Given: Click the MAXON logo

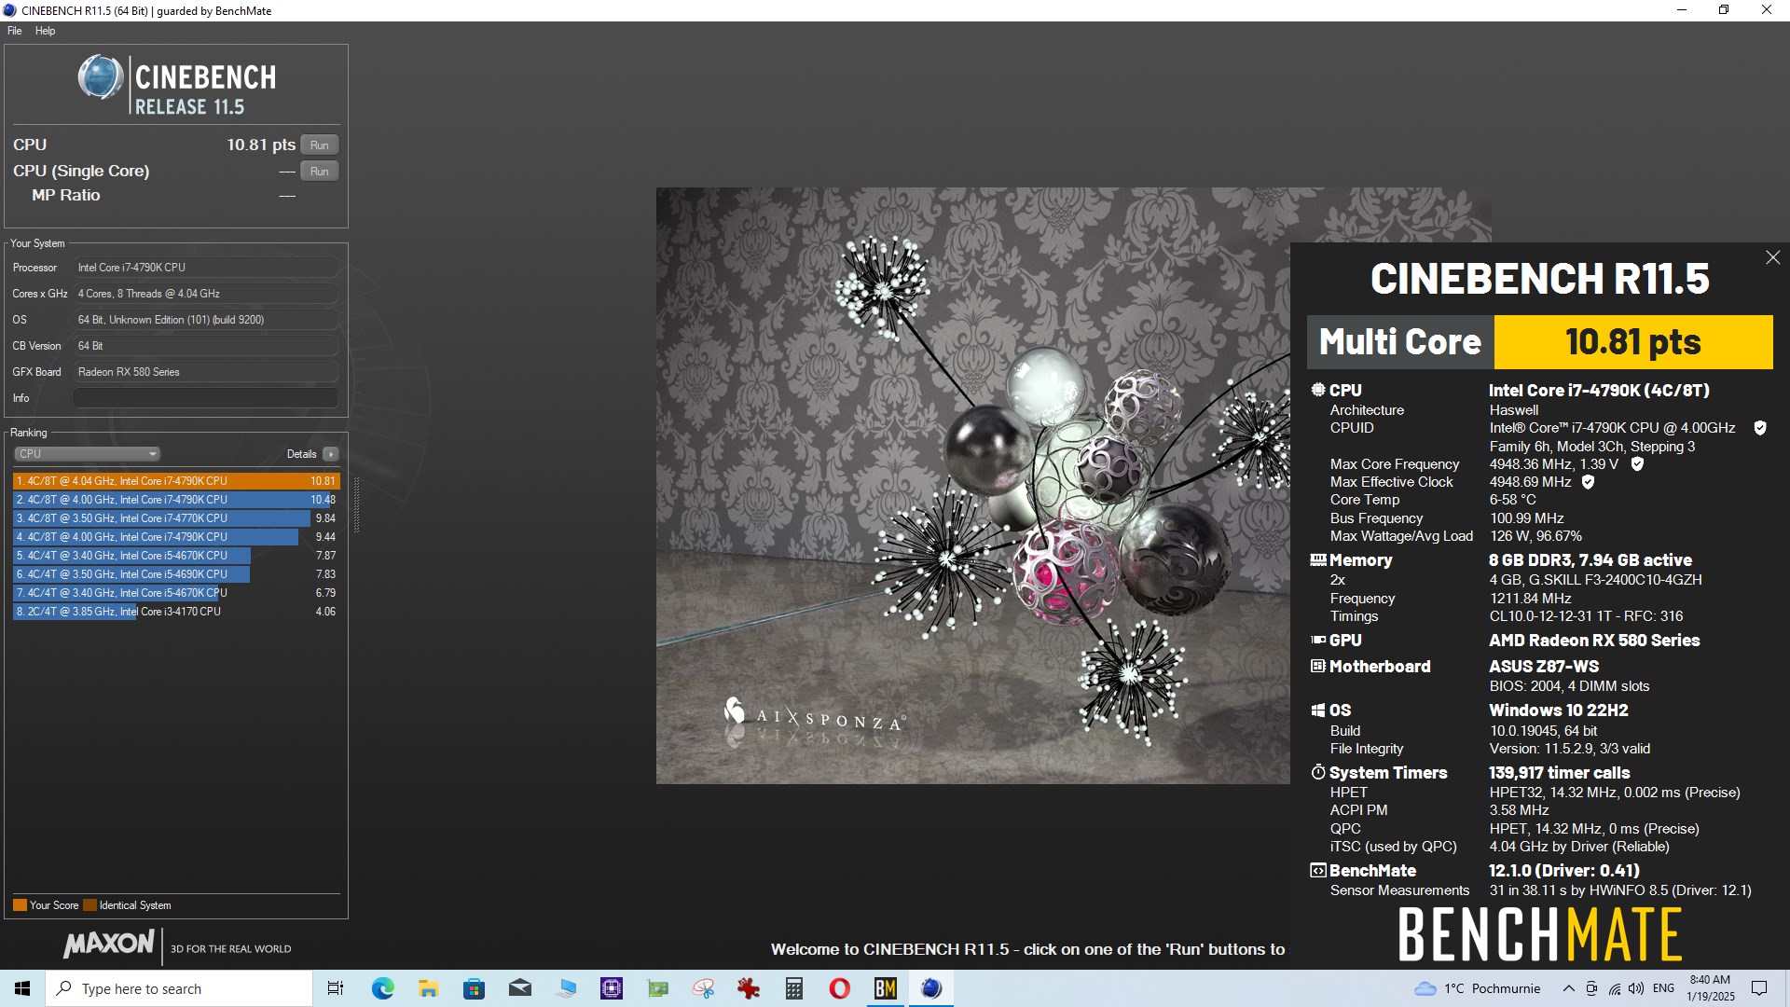Looking at the screenshot, I should pyautogui.click(x=109, y=944).
